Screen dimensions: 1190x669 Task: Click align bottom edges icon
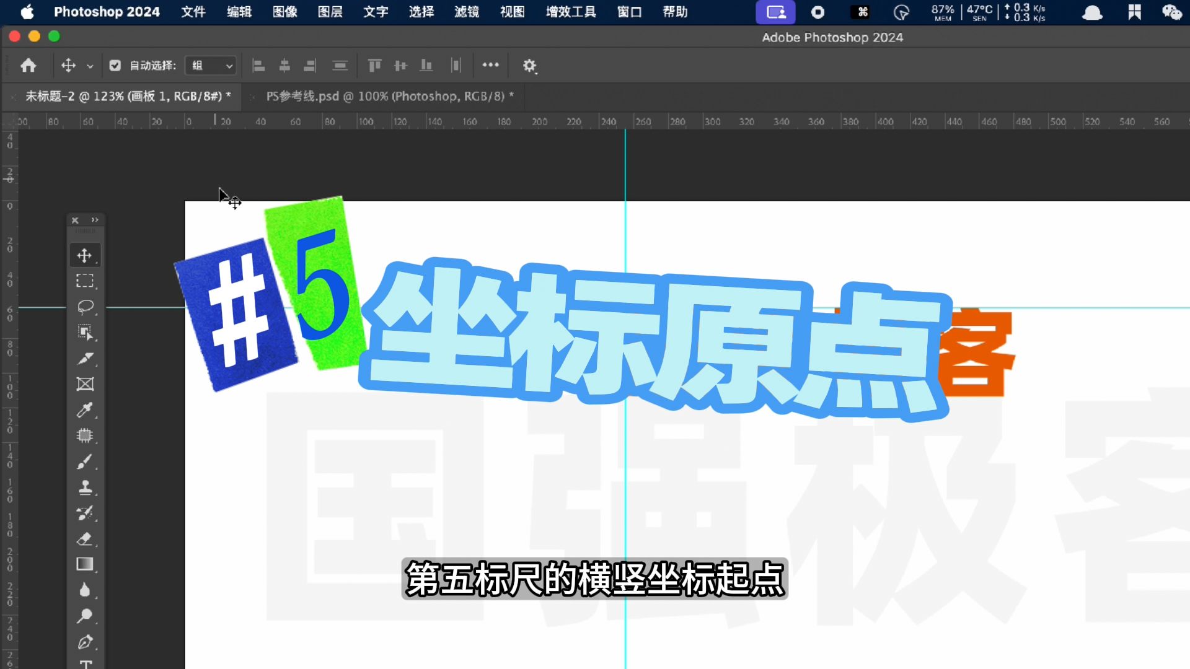426,65
